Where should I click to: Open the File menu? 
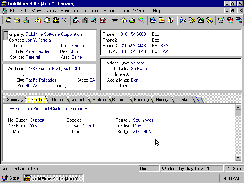point(13,11)
